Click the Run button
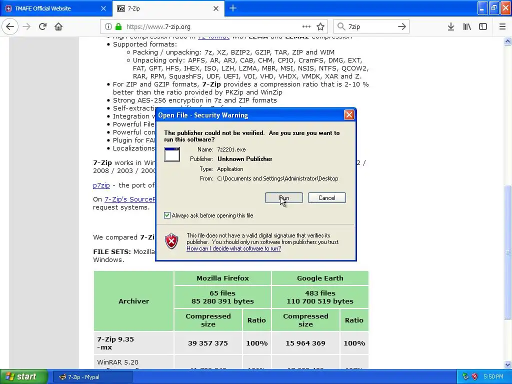Screen dimensions: 512x384 click(x=284, y=198)
